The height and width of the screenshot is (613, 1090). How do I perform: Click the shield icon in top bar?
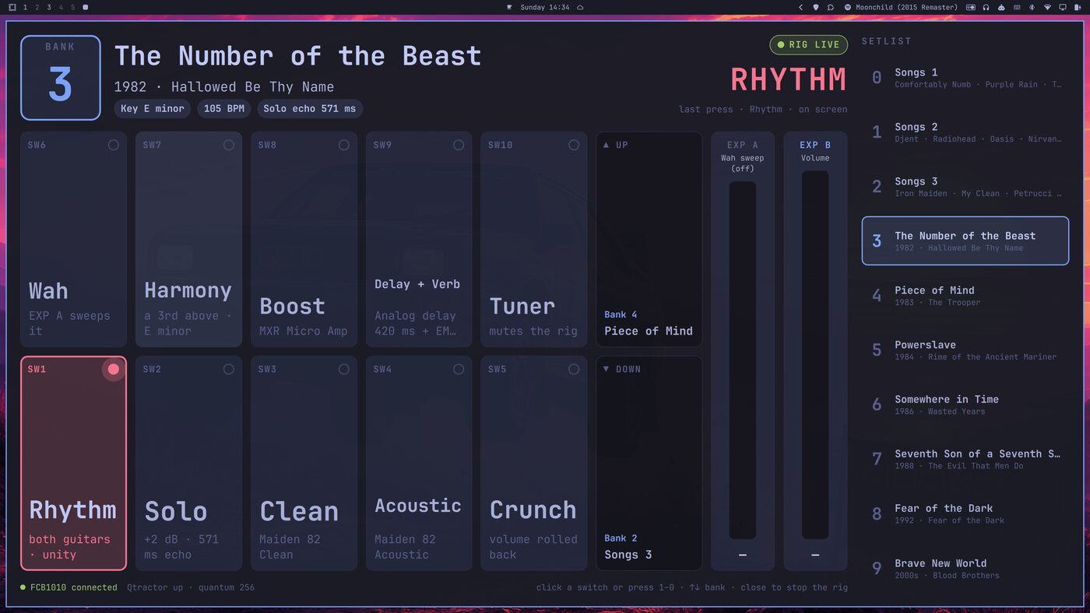pos(816,7)
